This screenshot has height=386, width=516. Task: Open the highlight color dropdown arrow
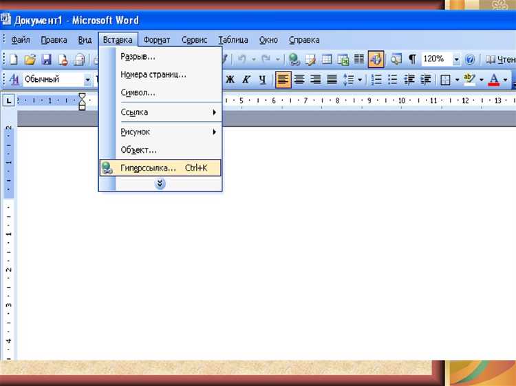pos(482,80)
